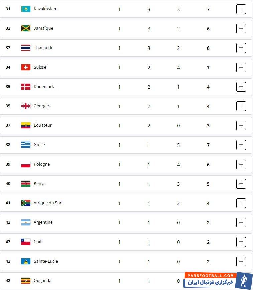Screen dimensions: 253x290
Task: Click the Suisse flag icon
Action: point(26,67)
